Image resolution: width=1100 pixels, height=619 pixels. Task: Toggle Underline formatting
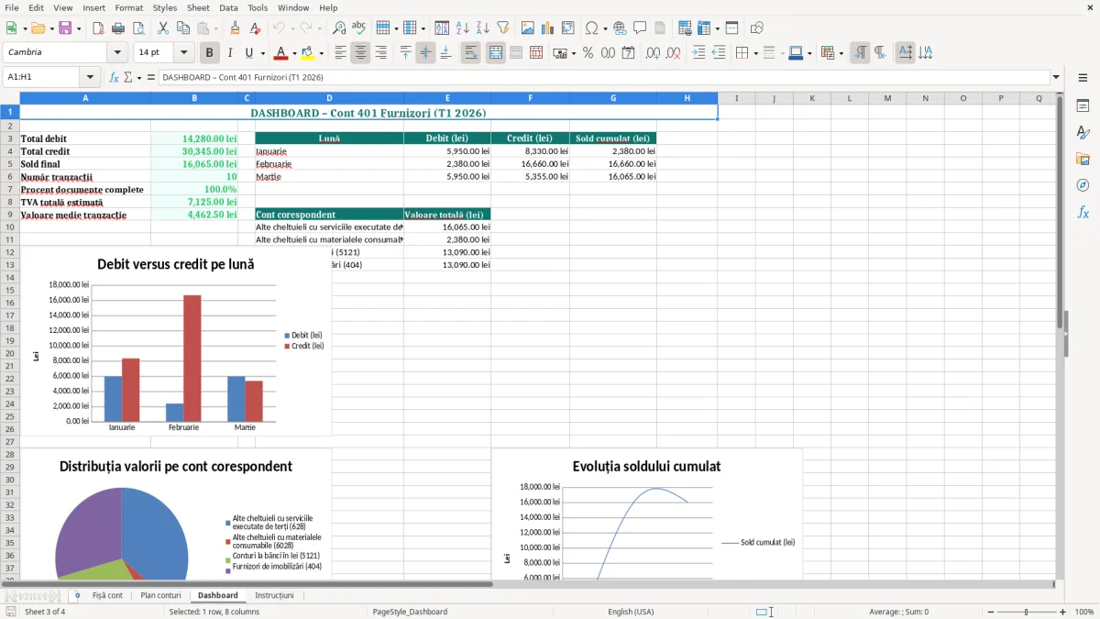tap(249, 53)
